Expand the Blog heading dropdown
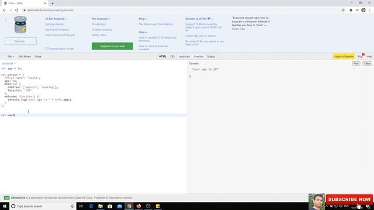Image resolution: width=374 pixels, height=210 pixels. point(143,19)
